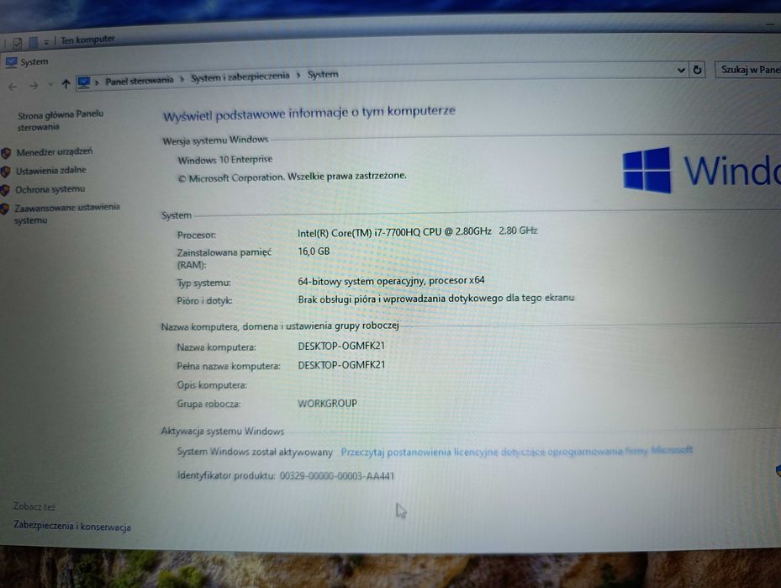Select Nazwa komputera value DESKTOP-OGMFK21
The image size is (781, 588).
(341, 346)
